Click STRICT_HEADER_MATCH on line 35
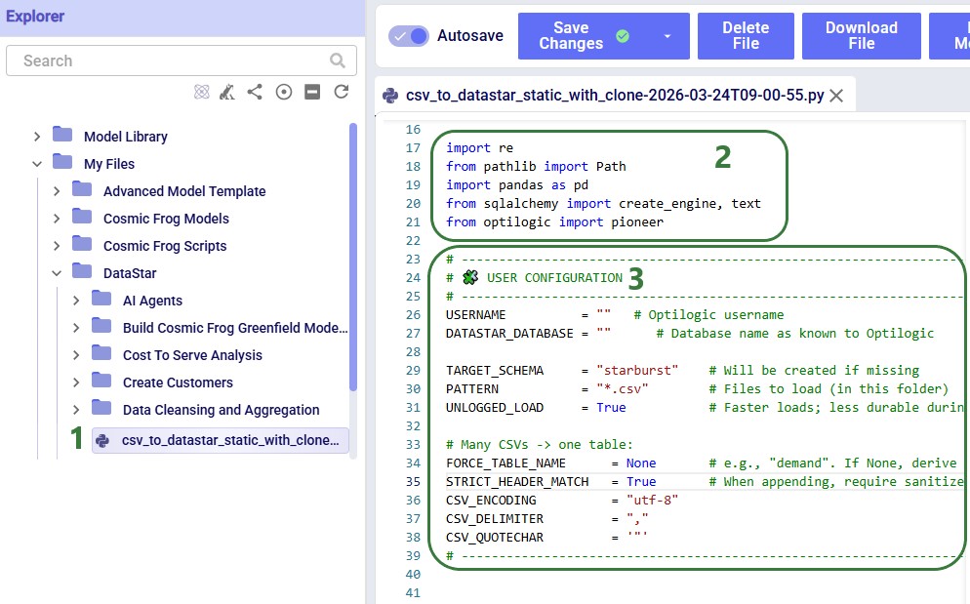This screenshot has height=604, width=970. click(x=517, y=481)
